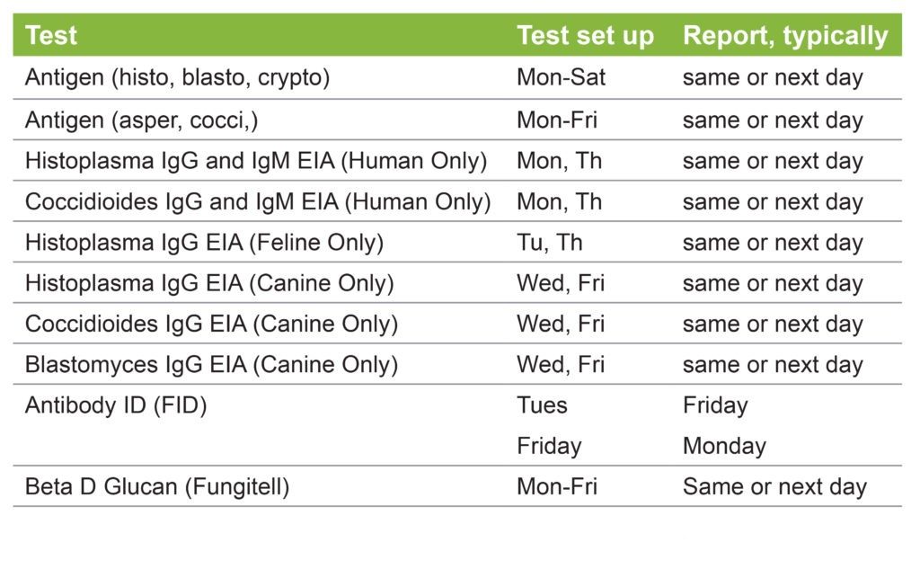The width and height of the screenshot is (920, 569).
Task: Select the 'Test set up' column header
Action: [585, 35]
